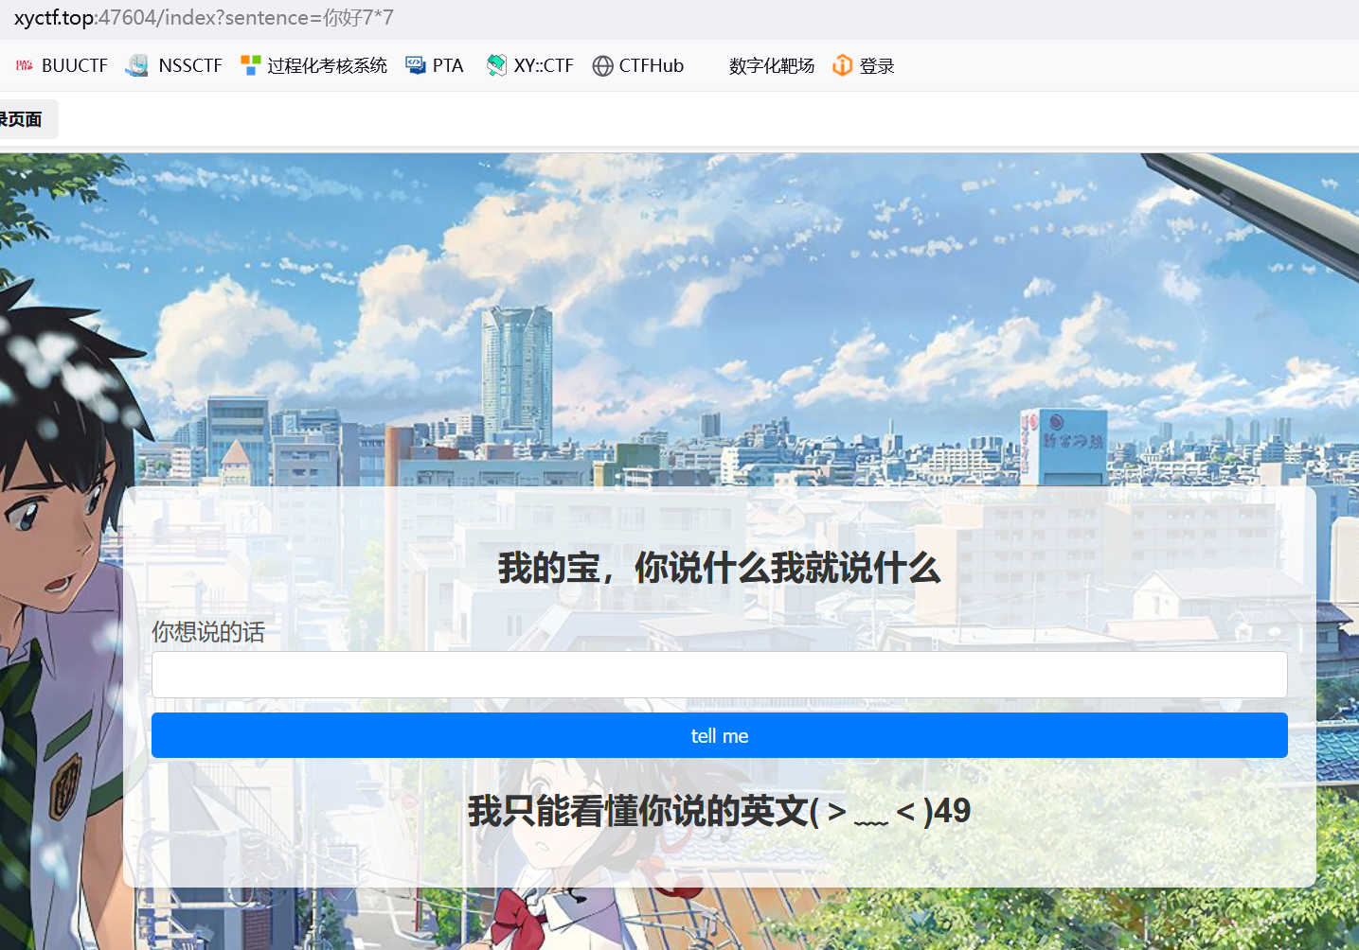1359x950 pixels.
Task: Open the 数字化靶场 bookmark
Action: [x=771, y=65]
